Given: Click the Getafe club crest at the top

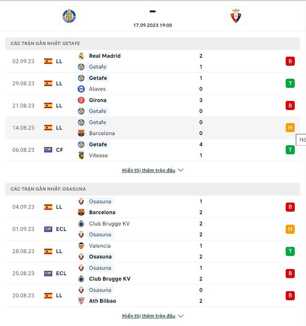Looking at the screenshot, I should [69, 16].
